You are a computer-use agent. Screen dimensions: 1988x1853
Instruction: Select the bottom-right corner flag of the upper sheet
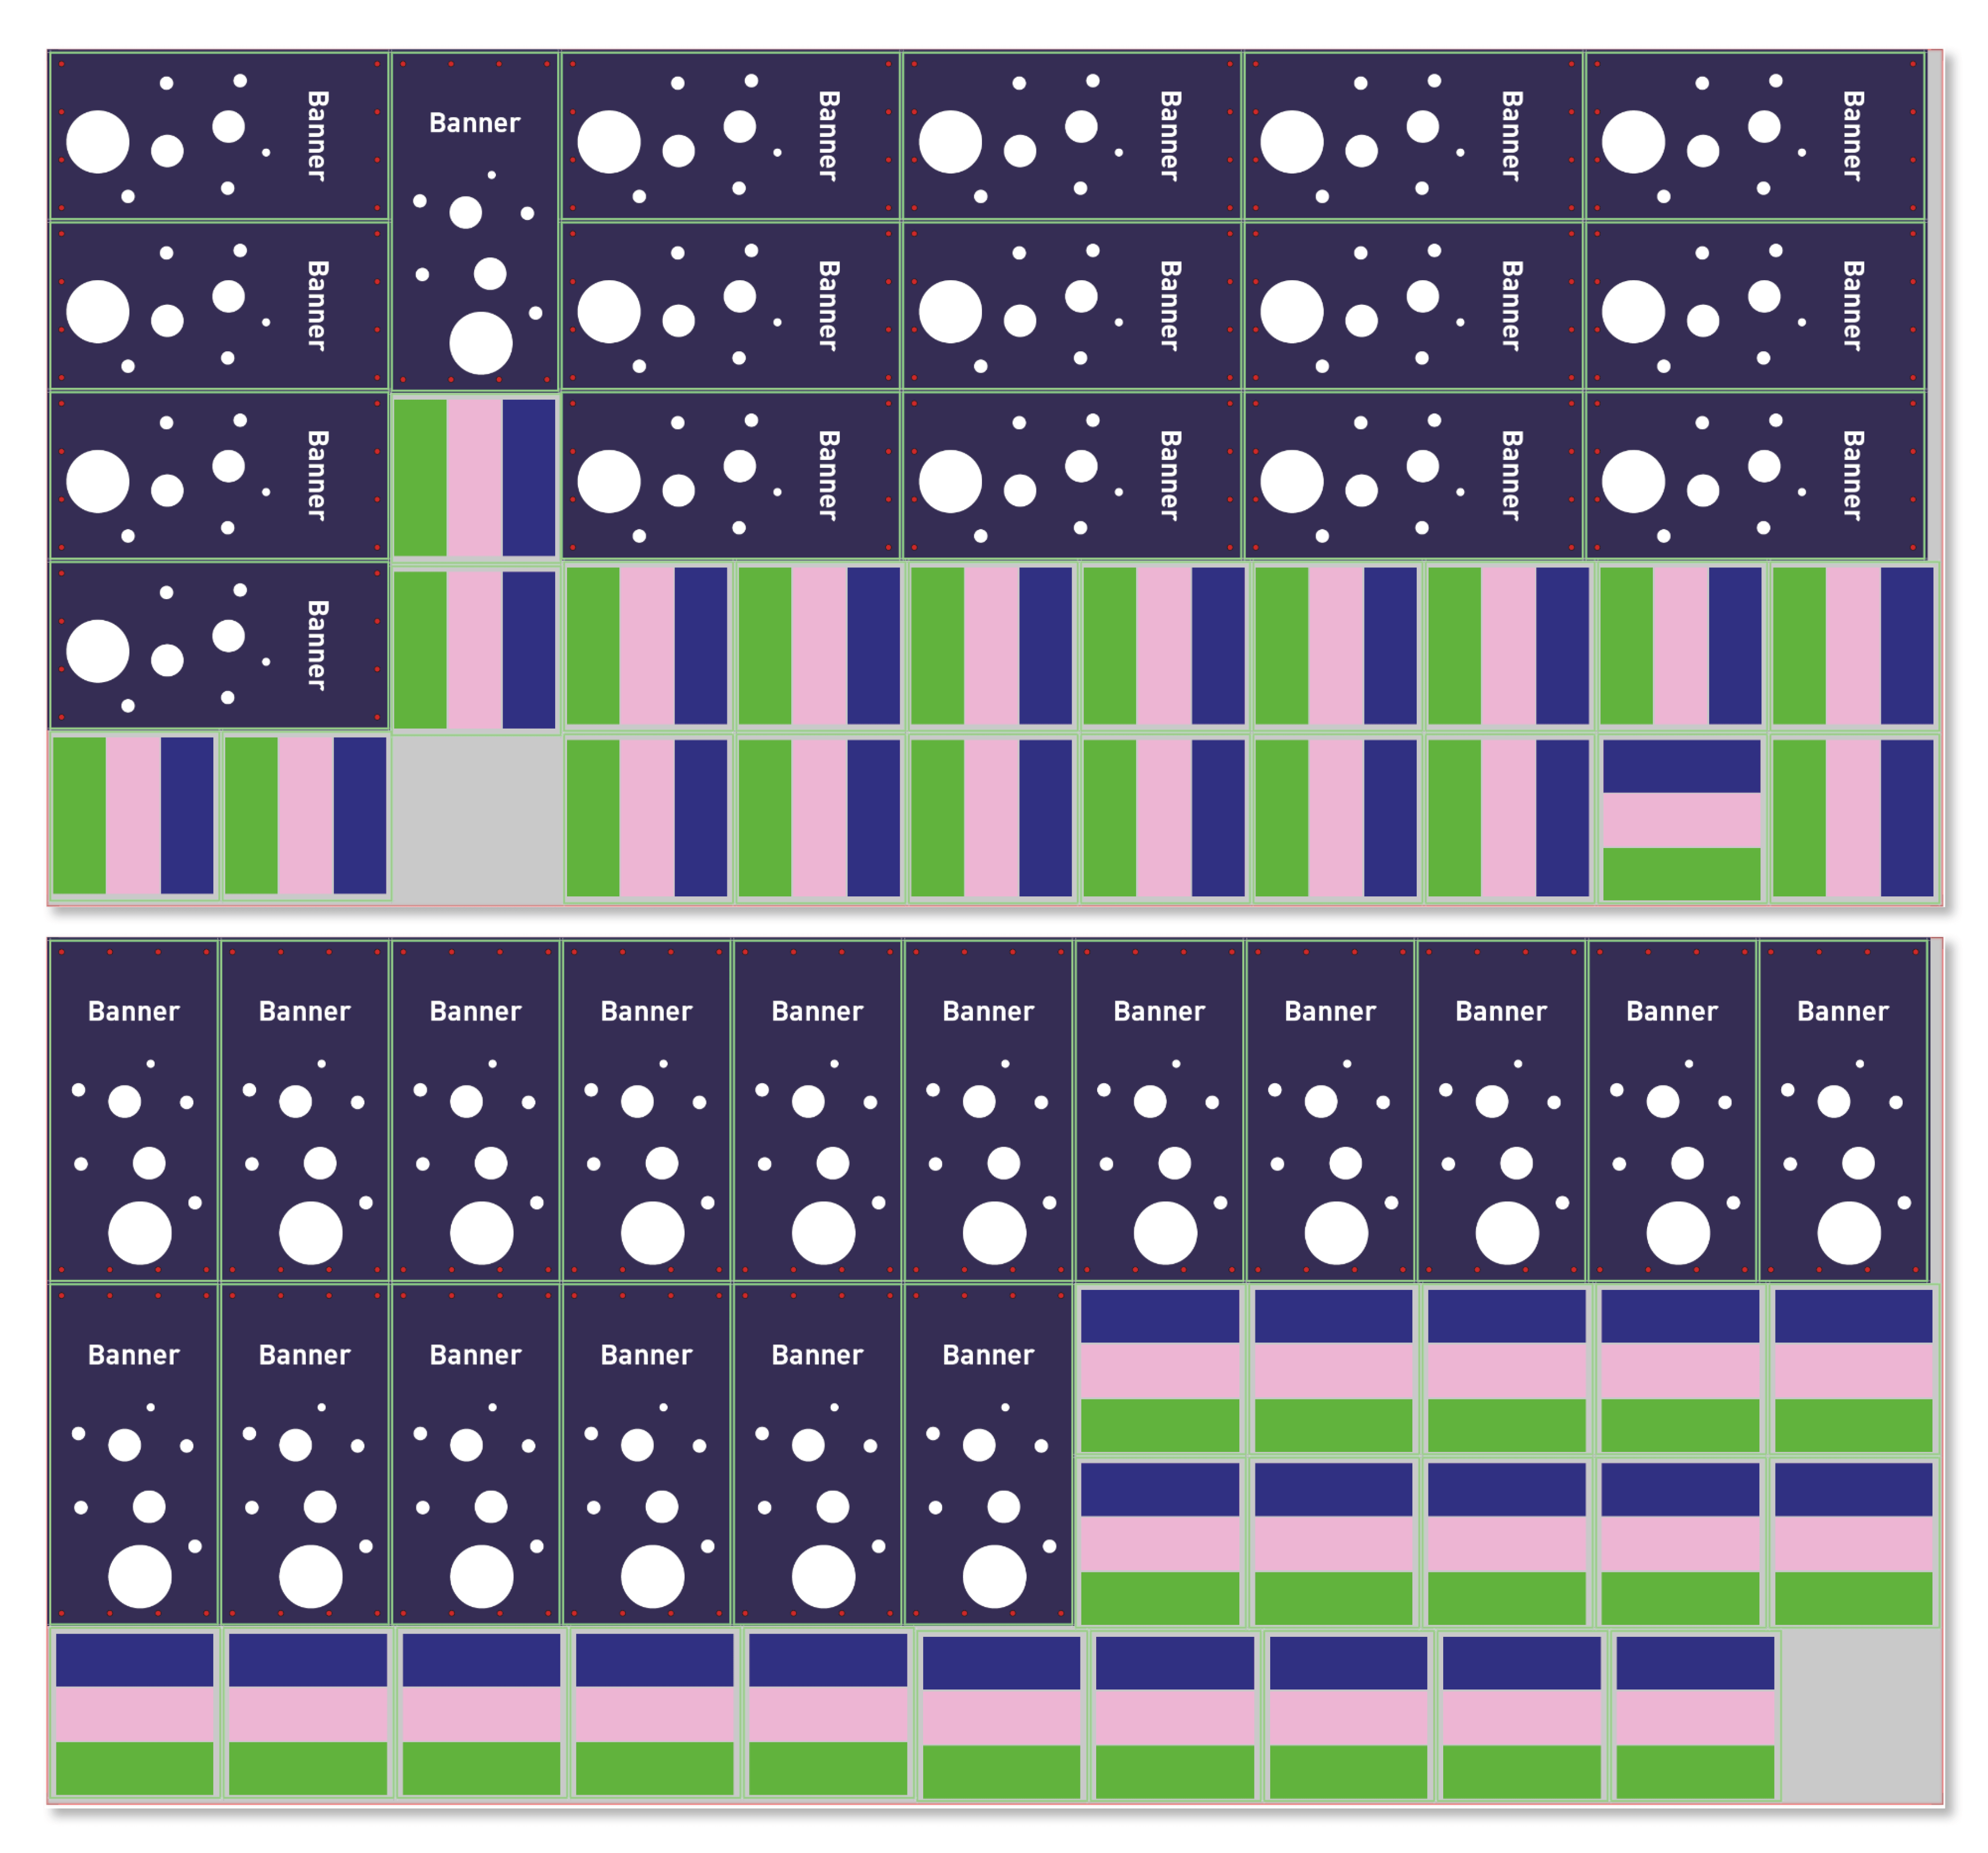(x=1853, y=819)
